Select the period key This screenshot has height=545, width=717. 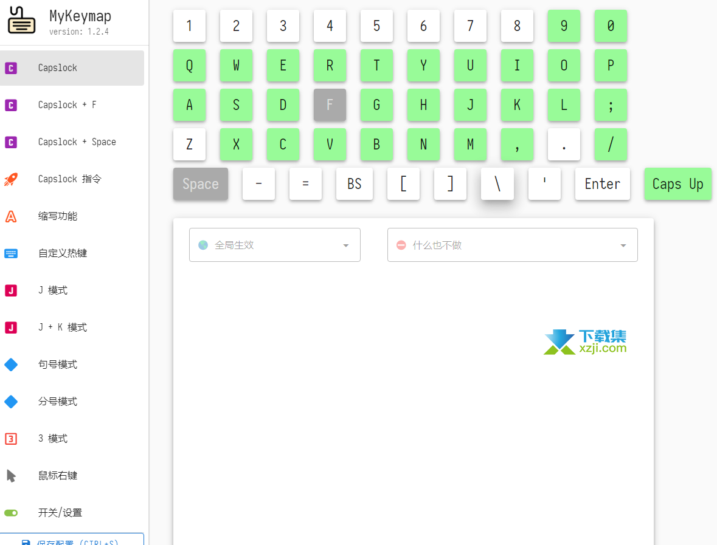(x=564, y=145)
